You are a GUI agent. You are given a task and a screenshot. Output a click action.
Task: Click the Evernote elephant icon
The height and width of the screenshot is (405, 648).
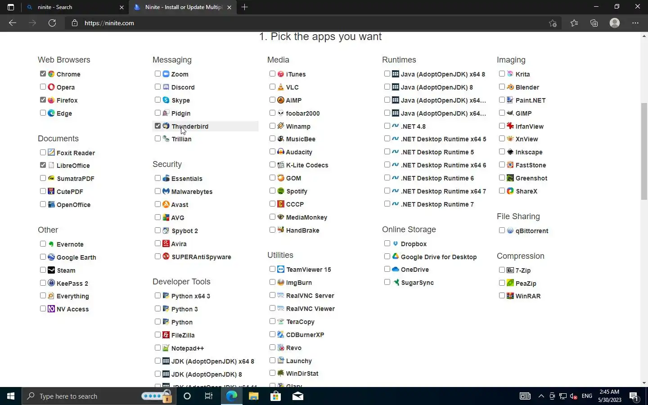[x=51, y=244]
